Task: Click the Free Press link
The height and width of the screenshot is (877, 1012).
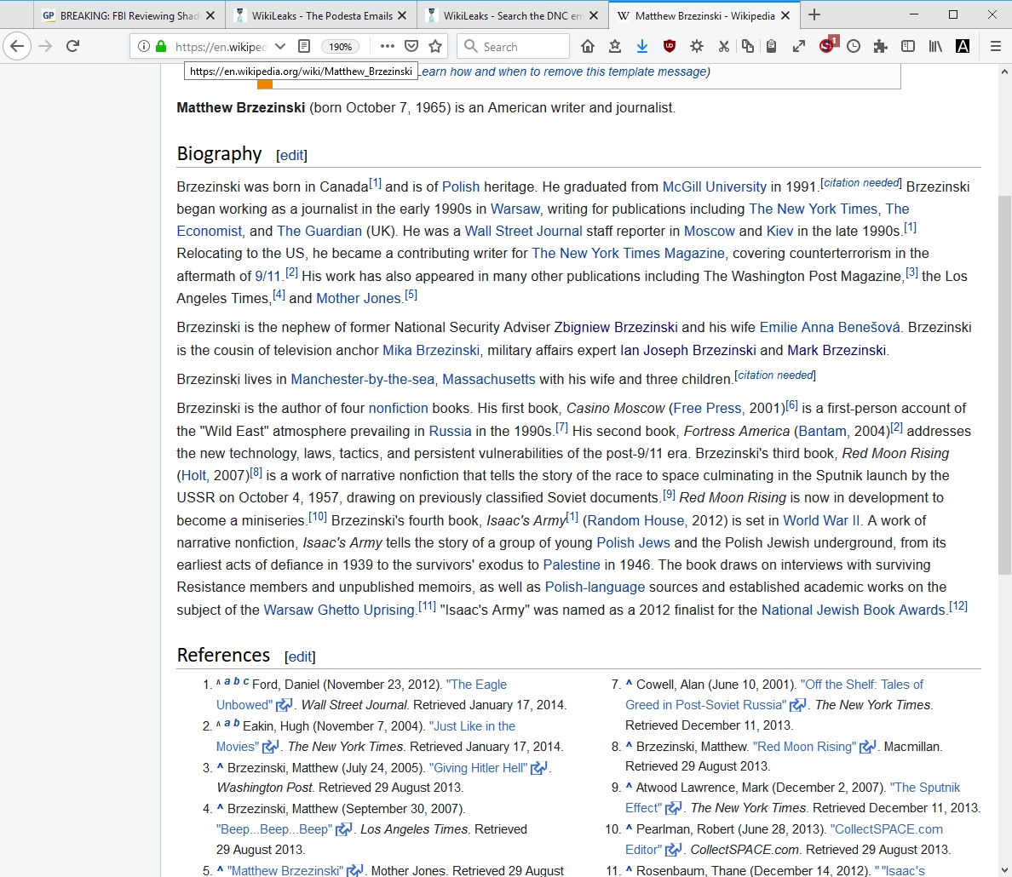Action: (707, 409)
